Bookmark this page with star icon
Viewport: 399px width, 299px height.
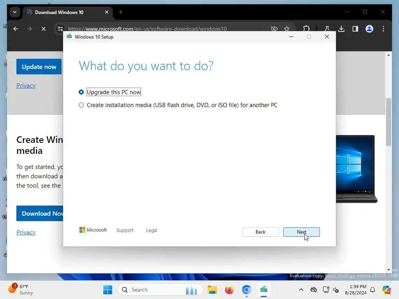pos(287,29)
